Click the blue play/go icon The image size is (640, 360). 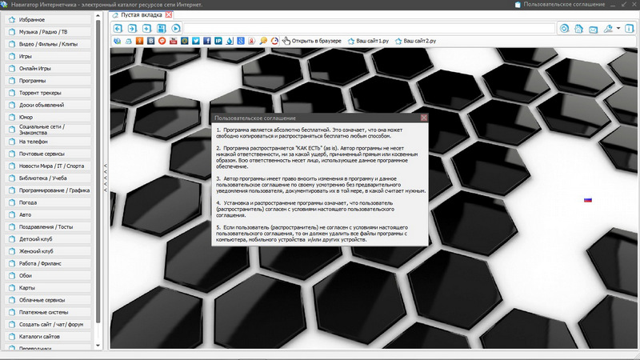click(176, 28)
